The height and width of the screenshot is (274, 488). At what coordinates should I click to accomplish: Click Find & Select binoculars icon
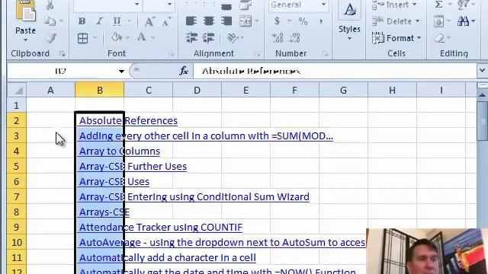(x=463, y=21)
